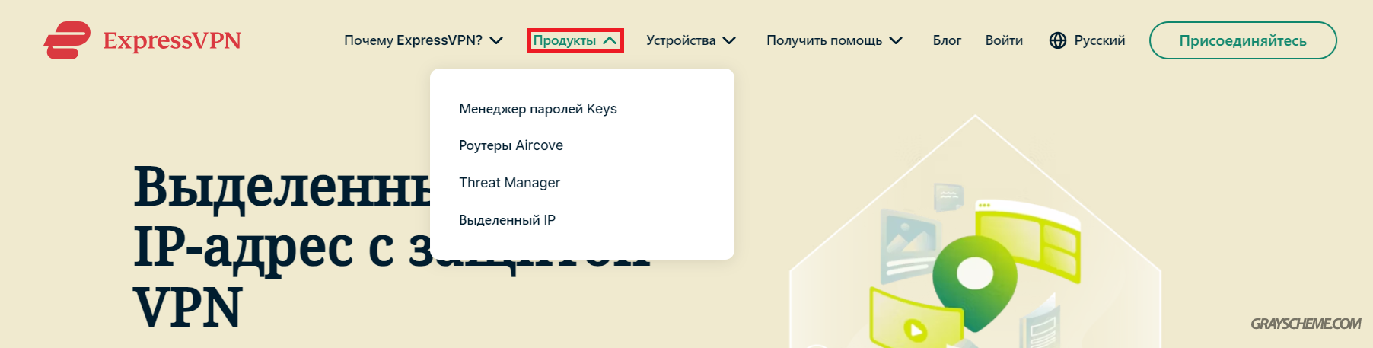Click the globe language icon
Viewport: 1373px width, 348px height.
[1058, 40]
